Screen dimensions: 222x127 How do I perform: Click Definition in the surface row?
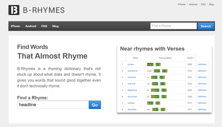[x=202, y=103]
